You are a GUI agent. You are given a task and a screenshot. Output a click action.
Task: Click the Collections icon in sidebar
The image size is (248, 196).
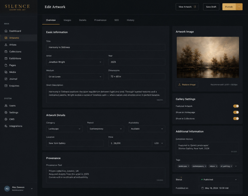coord(6,51)
